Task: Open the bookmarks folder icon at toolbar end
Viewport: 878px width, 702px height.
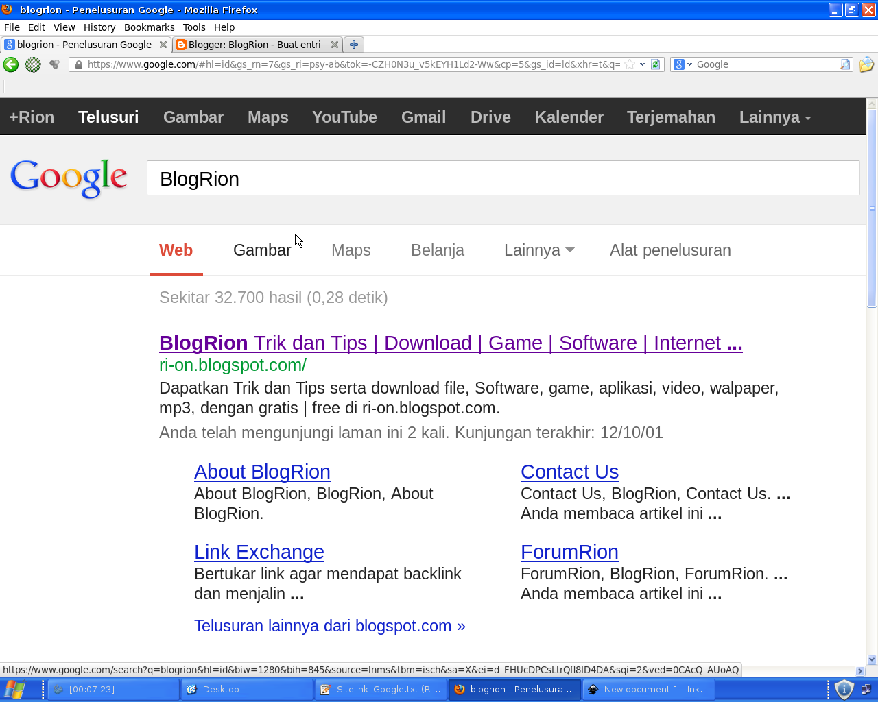Action: click(866, 64)
